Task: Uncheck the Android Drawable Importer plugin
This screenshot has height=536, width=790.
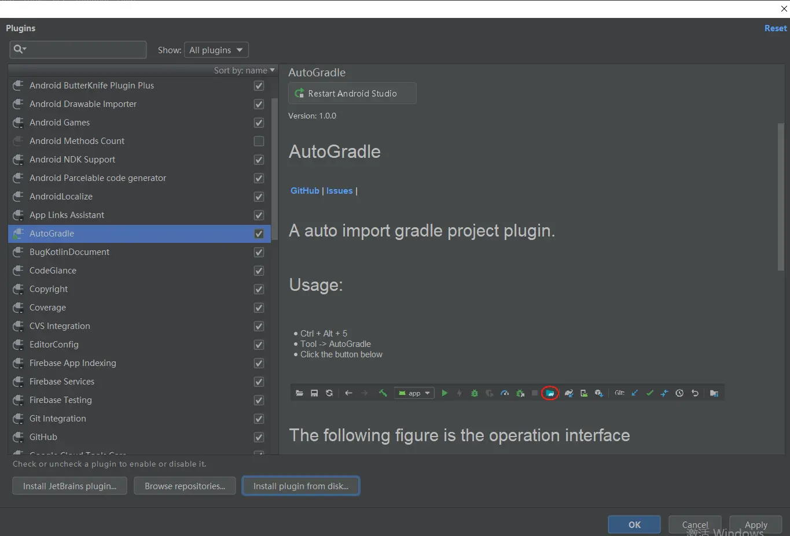Action: pyautogui.click(x=259, y=104)
